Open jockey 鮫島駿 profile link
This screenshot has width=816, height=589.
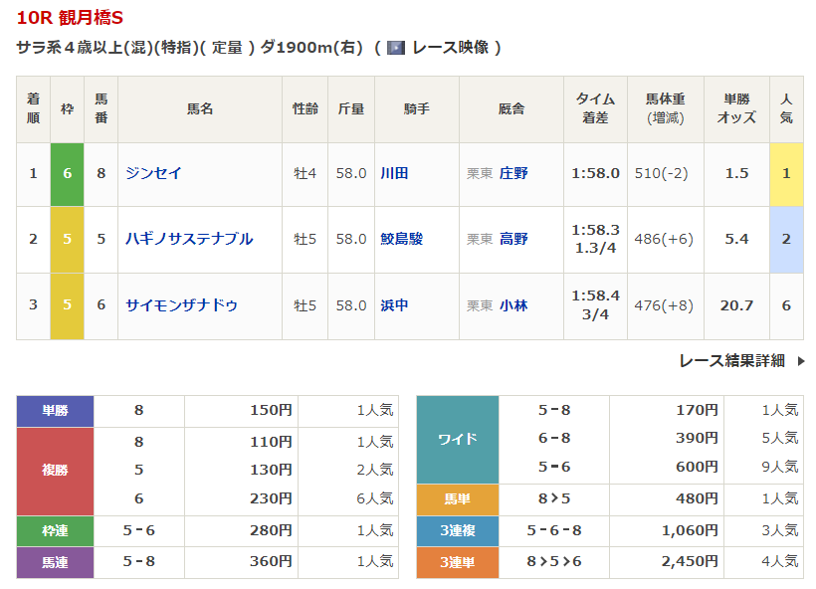[x=401, y=239]
